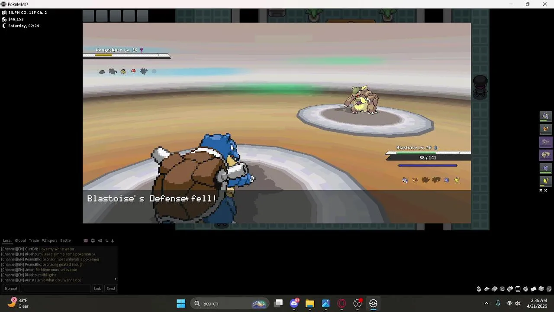Toggle chat notification sound speaker icon
554x312 pixels.
pyautogui.click(x=100, y=240)
